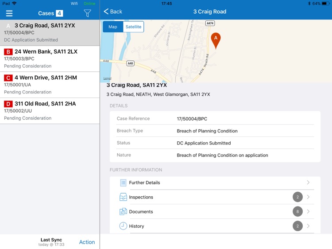Tap reference 17/50003/BPC in list
The image size is (332, 249).
pos(19,58)
